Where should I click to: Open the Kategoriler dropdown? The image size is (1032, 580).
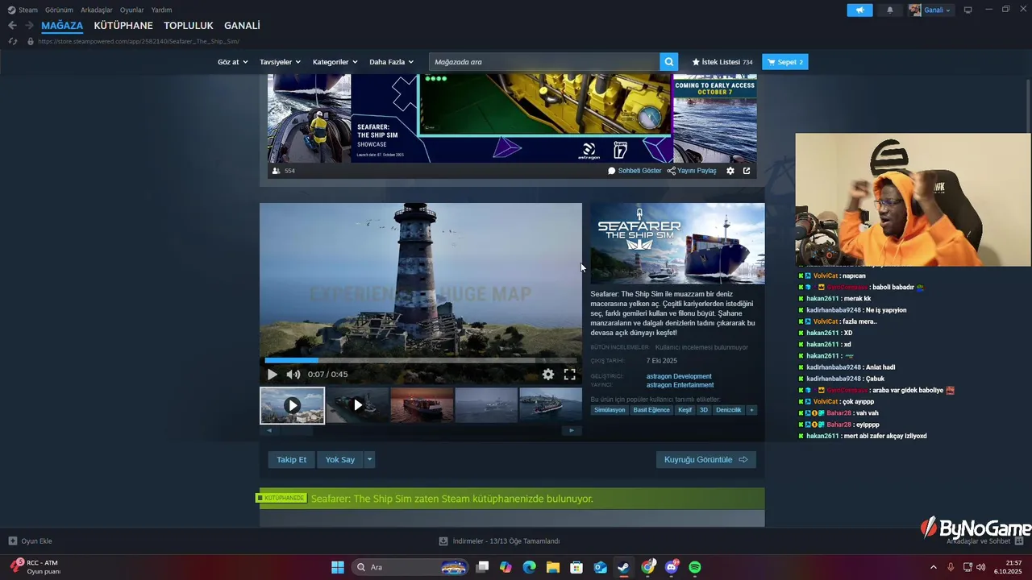(x=335, y=62)
